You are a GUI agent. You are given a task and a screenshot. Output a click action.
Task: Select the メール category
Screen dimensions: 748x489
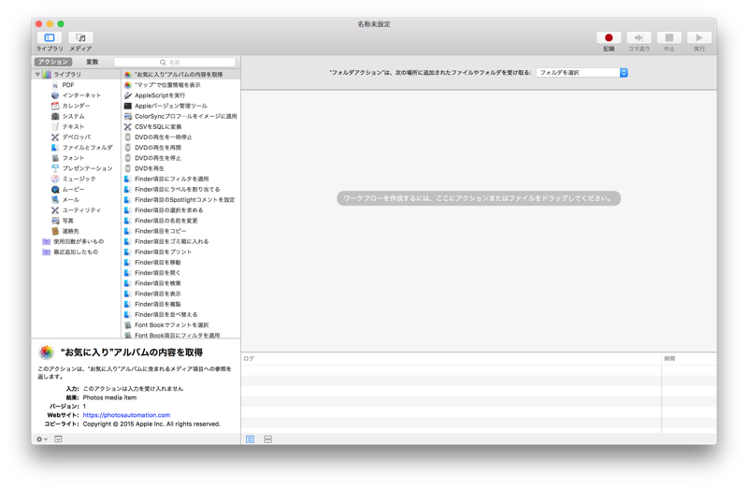click(65, 200)
